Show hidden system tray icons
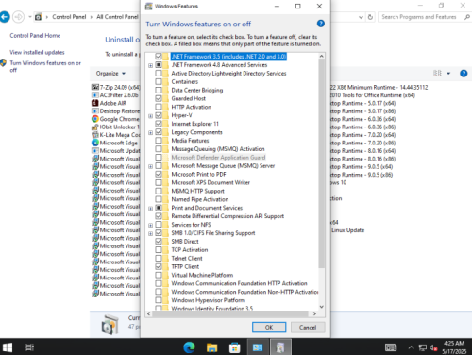 tap(411, 347)
